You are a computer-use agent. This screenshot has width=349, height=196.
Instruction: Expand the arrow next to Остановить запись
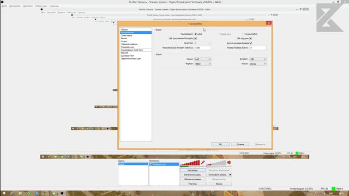pos(230,175)
